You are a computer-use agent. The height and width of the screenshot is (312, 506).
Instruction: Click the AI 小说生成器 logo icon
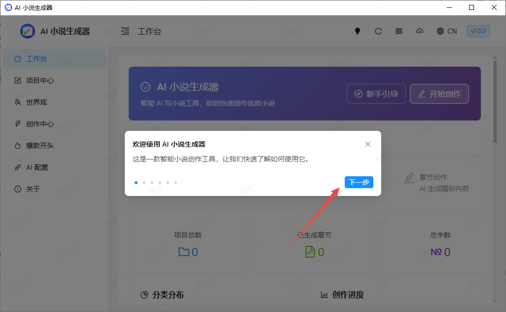28,31
